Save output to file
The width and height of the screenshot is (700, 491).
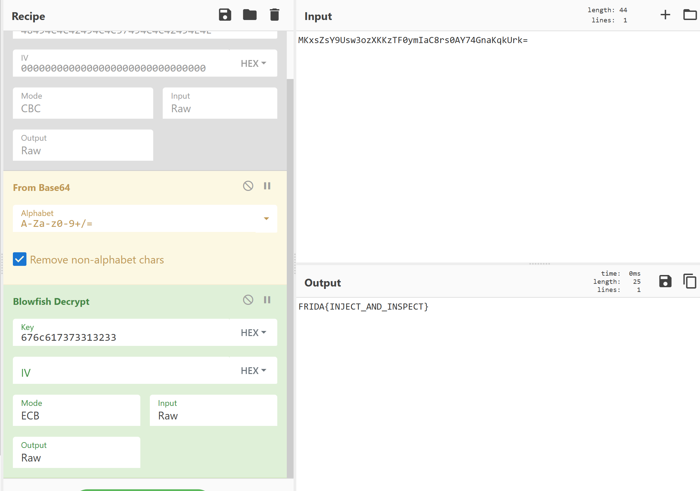pos(665,281)
